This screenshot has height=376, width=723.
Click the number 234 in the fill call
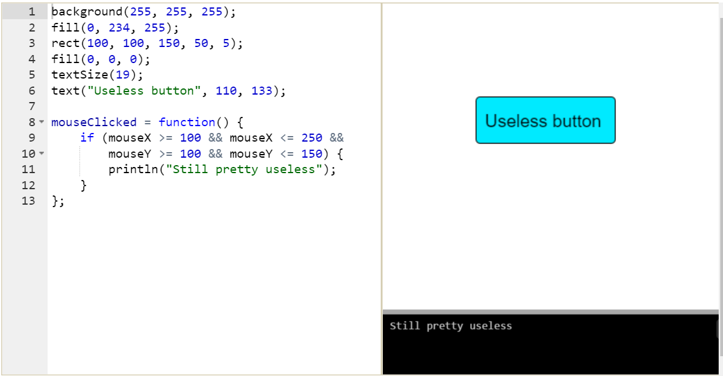[119, 28]
